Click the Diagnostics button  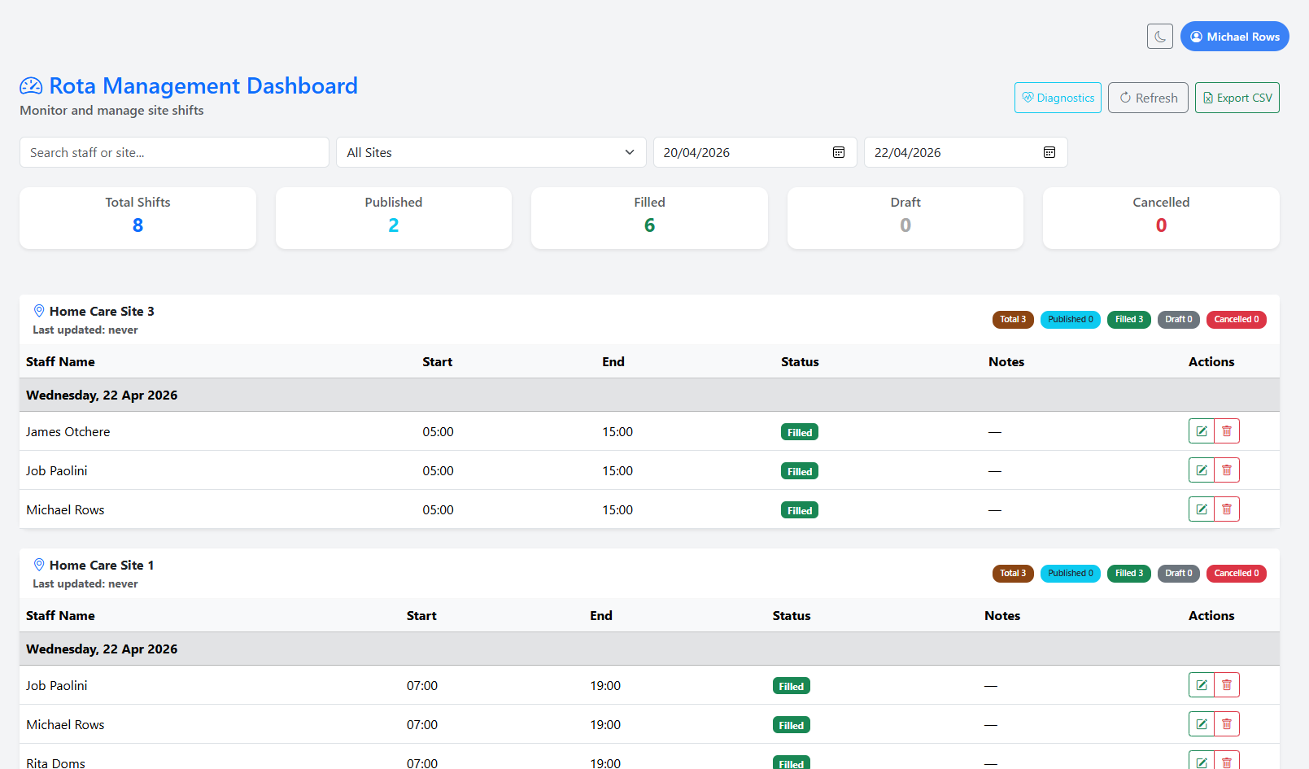1058,98
